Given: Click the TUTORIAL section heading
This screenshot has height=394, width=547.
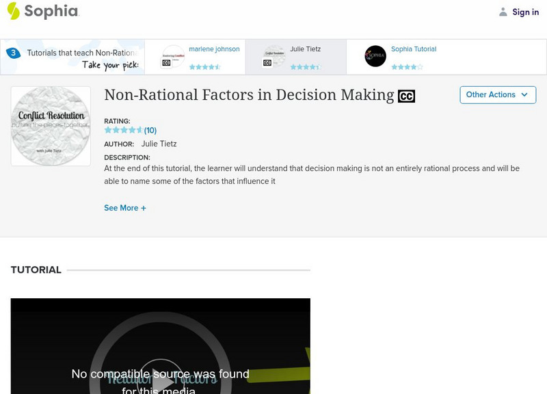Looking at the screenshot, I should 36,270.
